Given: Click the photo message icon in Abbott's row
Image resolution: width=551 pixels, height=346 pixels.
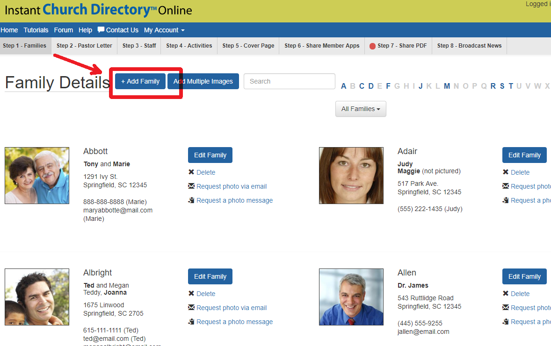Looking at the screenshot, I should (191, 200).
